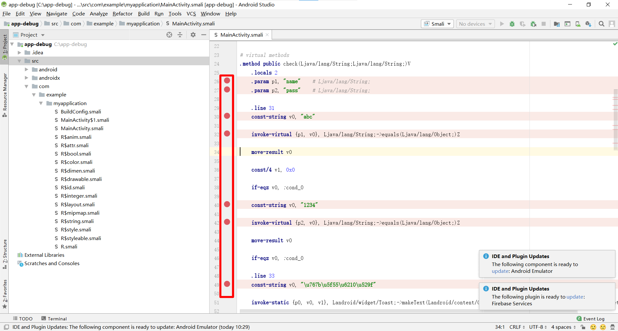The width and height of the screenshot is (618, 331).
Task: Click the update link for Firebase Services
Action: point(576,297)
